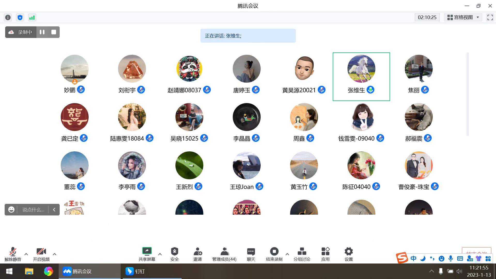Viewport: 496px width, 279px height.
Task: Click End Recording (结束录制)
Action: [x=274, y=254]
